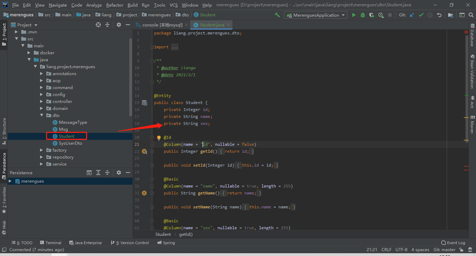Screen dimensions: 476x256
Task: Hide the Persistence panel with minus icon
Action: 128,173
